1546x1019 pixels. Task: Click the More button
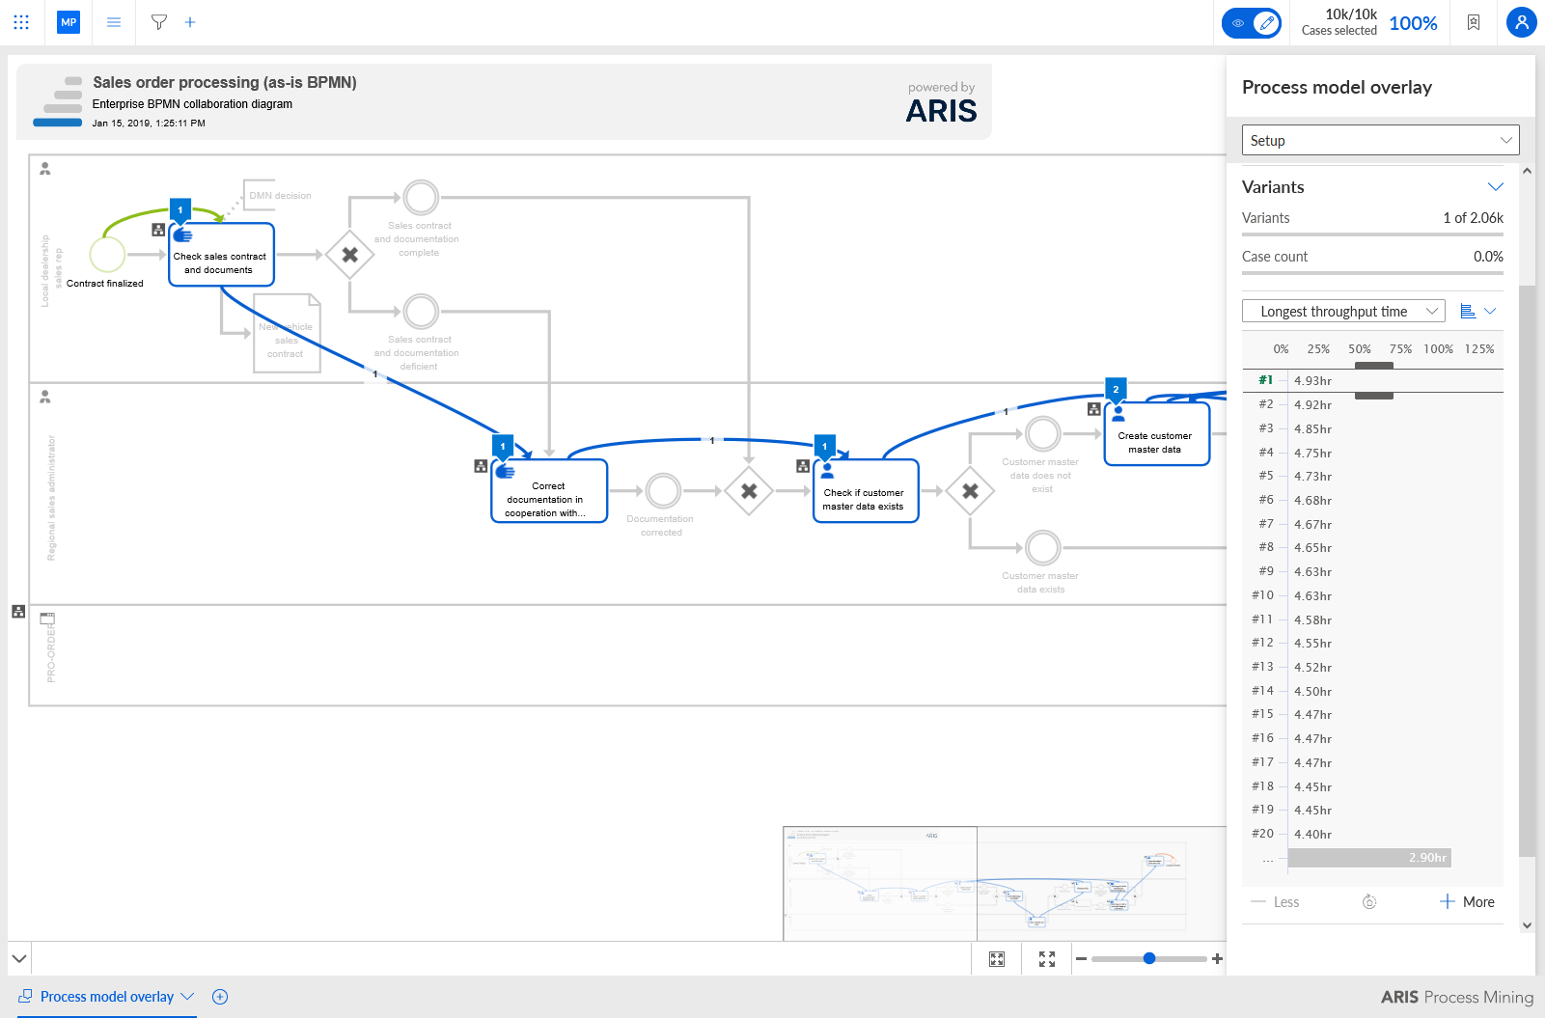click(1467, 902)
